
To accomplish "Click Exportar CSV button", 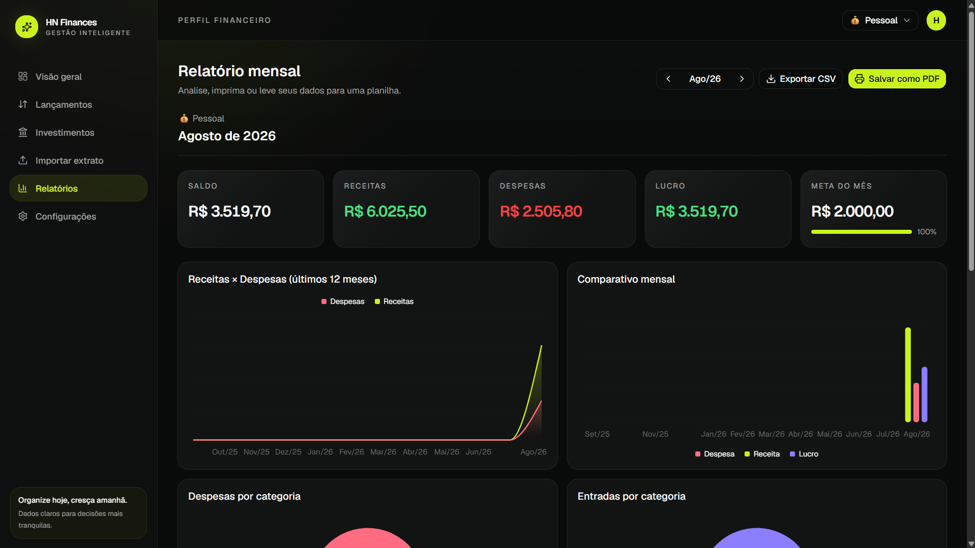I will click(801, 79).
